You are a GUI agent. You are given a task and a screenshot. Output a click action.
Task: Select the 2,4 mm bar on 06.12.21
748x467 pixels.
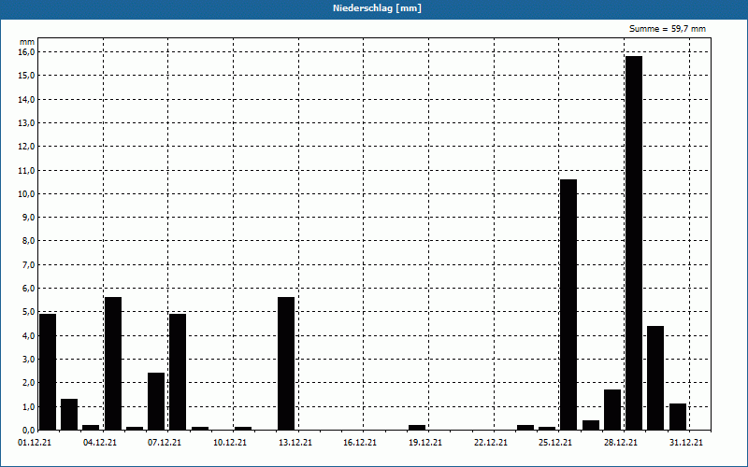(x=156, y=402)
